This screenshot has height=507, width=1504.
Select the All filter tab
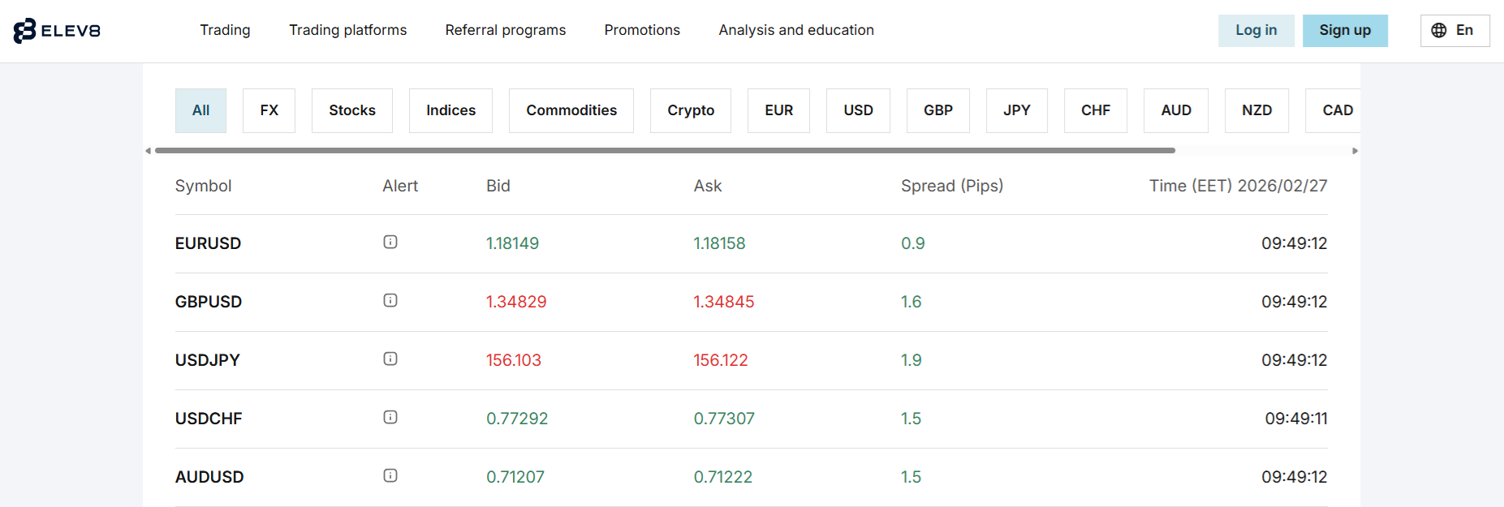(x=200, y=110)
